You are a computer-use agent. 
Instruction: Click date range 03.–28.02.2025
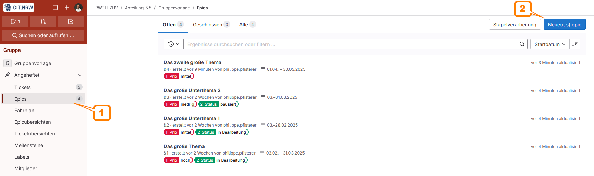[282, 125]
